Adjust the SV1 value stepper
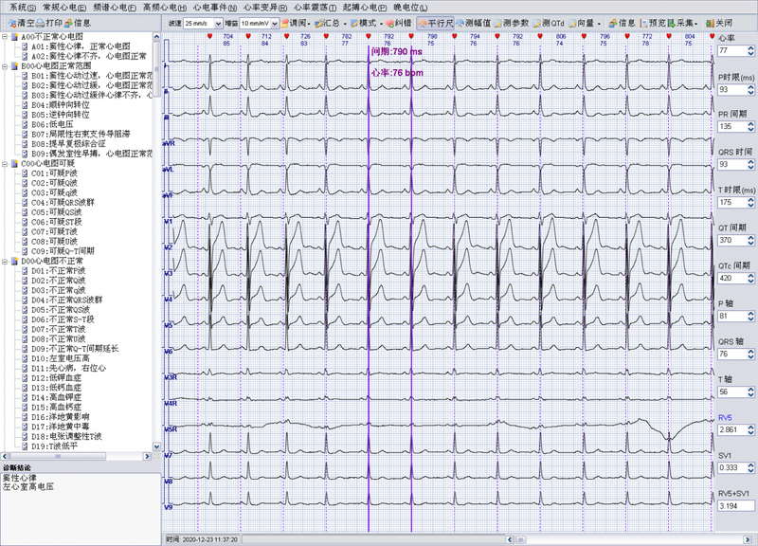The image size is (758, 546). [750, 467]
